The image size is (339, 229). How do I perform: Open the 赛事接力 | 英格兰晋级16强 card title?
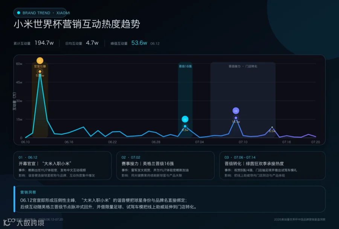(148, 164)
